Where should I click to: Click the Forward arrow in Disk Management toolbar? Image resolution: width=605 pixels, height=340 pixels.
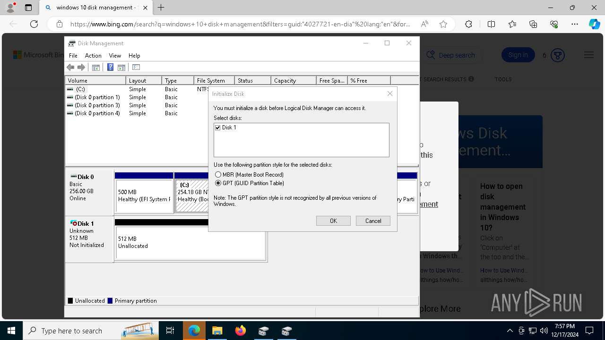81,67
